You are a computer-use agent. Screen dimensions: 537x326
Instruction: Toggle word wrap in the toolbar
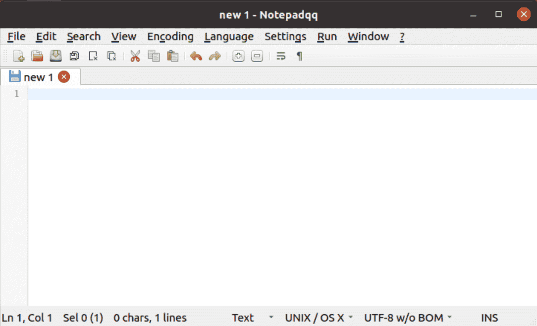click(x=281, y=56)
